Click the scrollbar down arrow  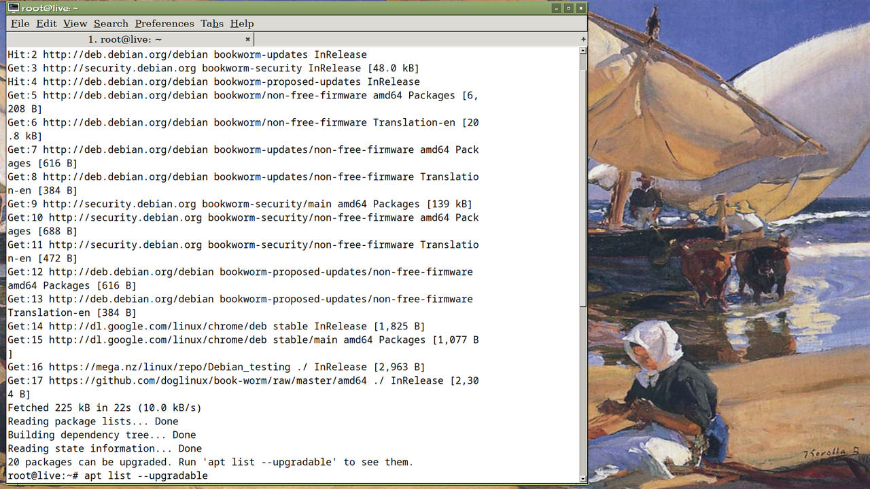(582, 477)
